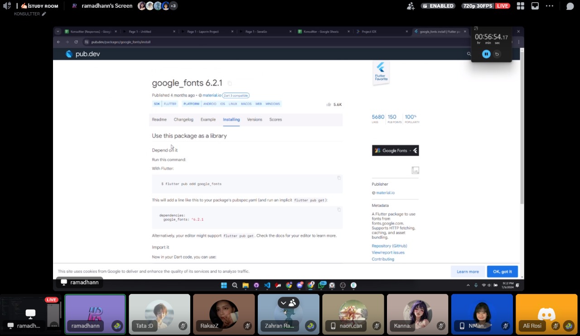
Task: Select RakazZ participant tile
Action: 224,314
